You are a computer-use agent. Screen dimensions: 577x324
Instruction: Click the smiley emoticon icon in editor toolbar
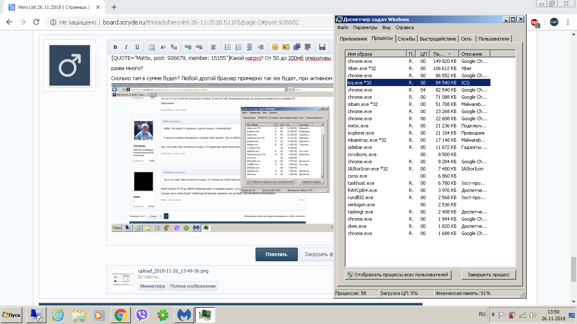pyautogui.click(x=275, y=47)
